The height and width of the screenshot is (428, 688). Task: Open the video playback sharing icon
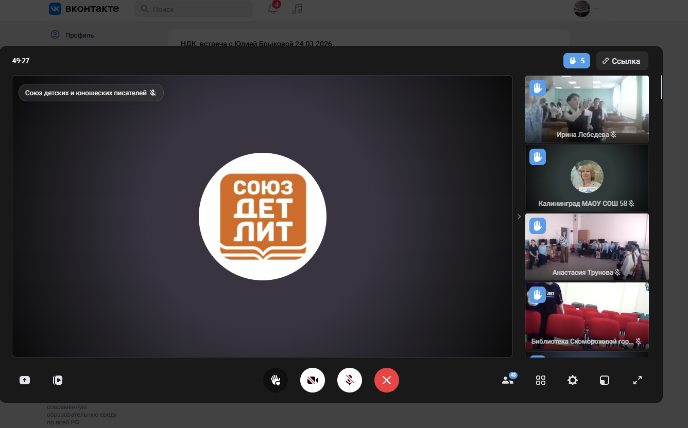[58, 380]
